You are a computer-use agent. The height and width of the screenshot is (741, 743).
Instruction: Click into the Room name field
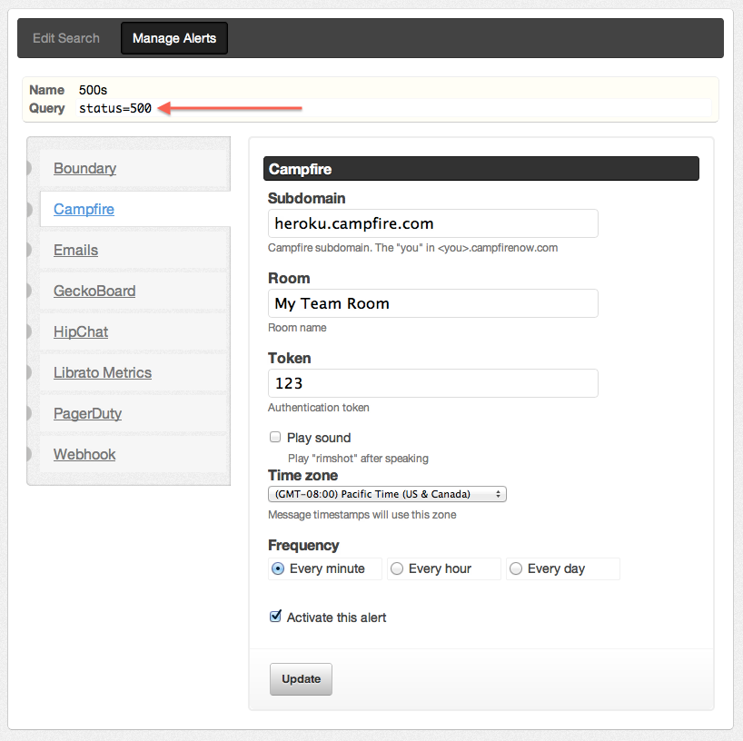pyautogui.click(x=433, y=303)
